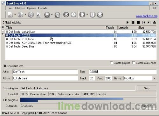Click the clear joblist document icon
This screenshot has width=159, height=116.
[x=38, y=15]
